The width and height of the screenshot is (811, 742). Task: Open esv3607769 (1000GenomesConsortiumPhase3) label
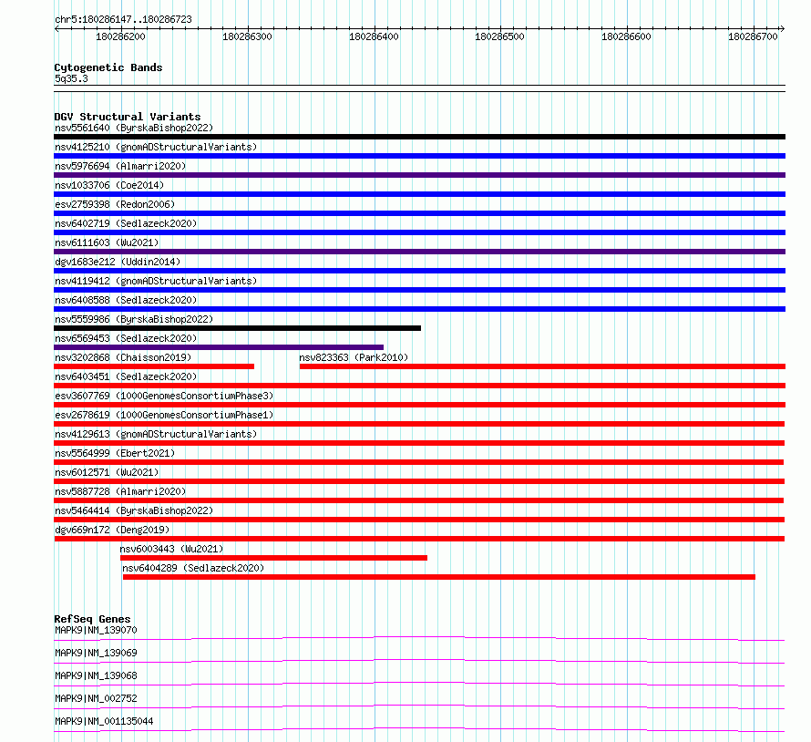click(164, 396)
